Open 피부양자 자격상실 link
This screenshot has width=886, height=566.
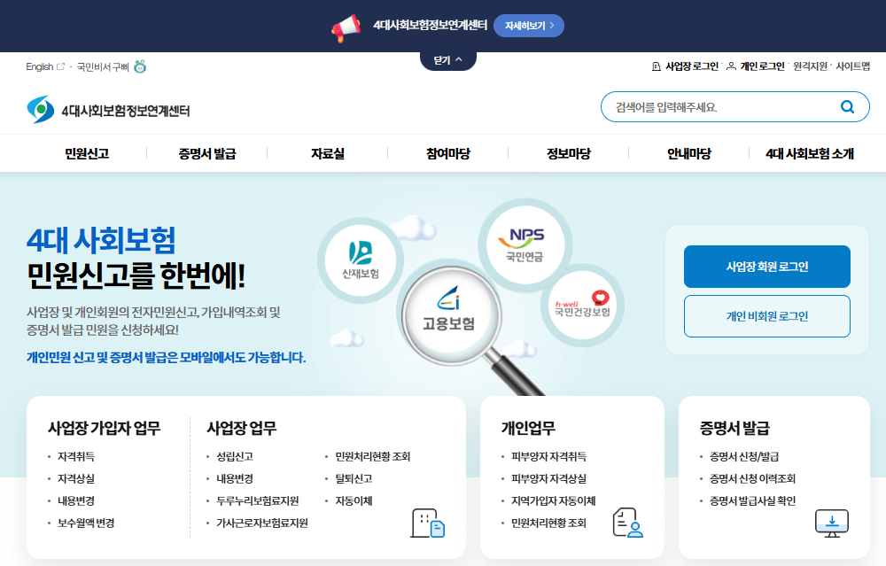548,478
